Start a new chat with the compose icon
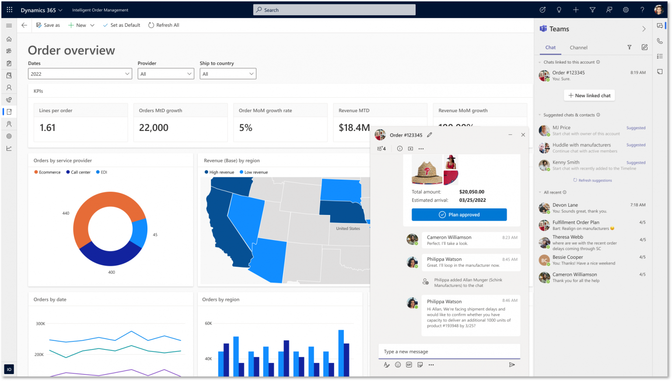672x381 pixels. pos(644,47)
